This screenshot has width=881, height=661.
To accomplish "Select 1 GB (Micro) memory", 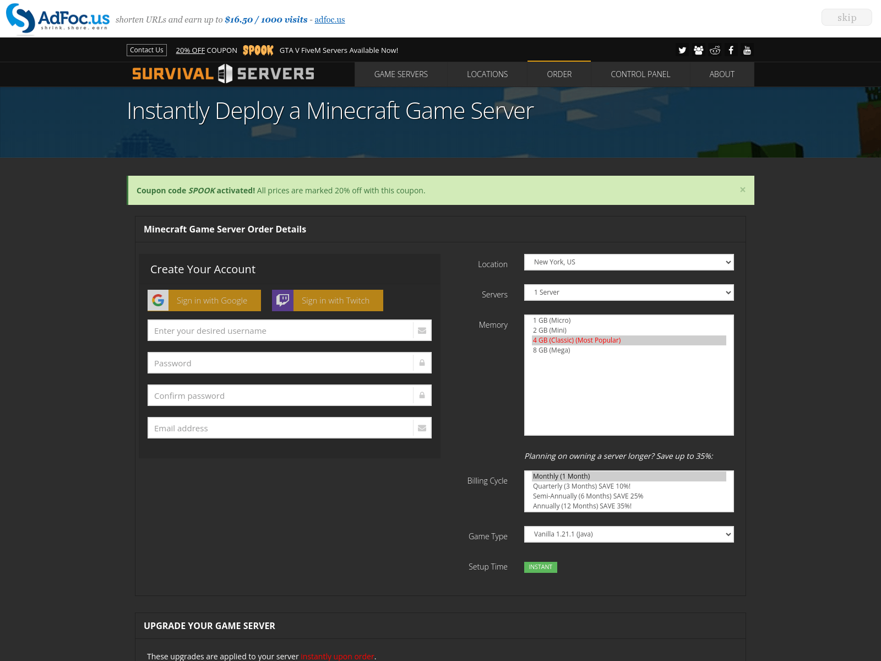I will click(629, 321).
